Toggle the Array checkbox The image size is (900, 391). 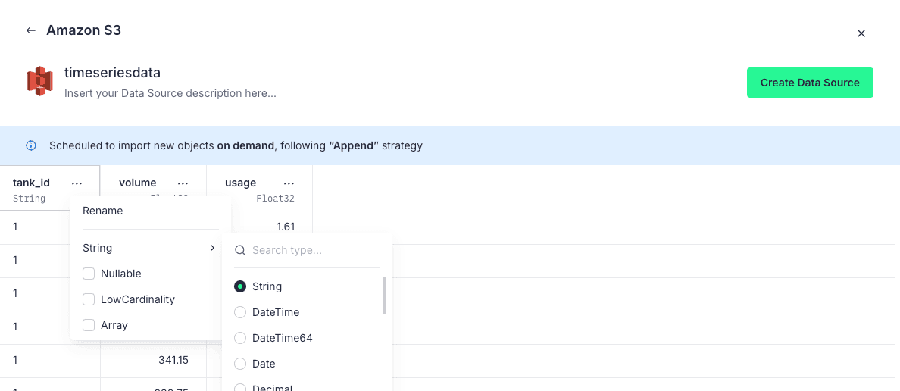tap(89, 325)
